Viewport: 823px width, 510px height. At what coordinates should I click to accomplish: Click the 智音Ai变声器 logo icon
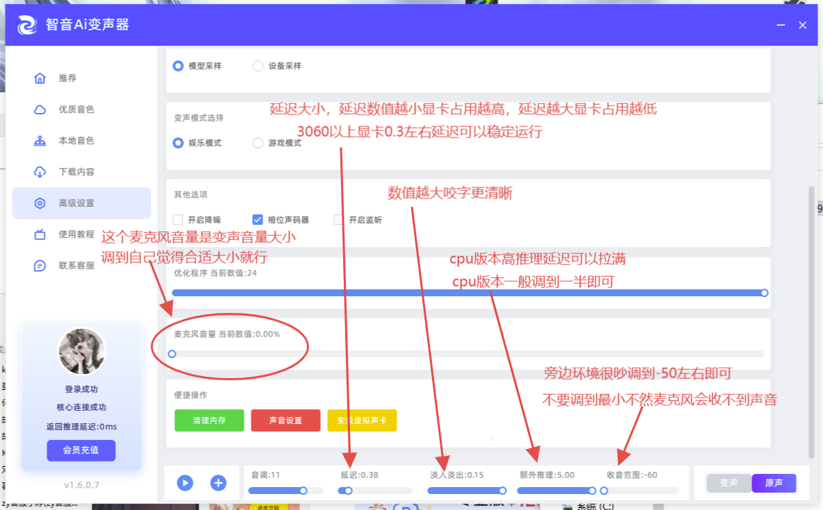click(27, 25)
